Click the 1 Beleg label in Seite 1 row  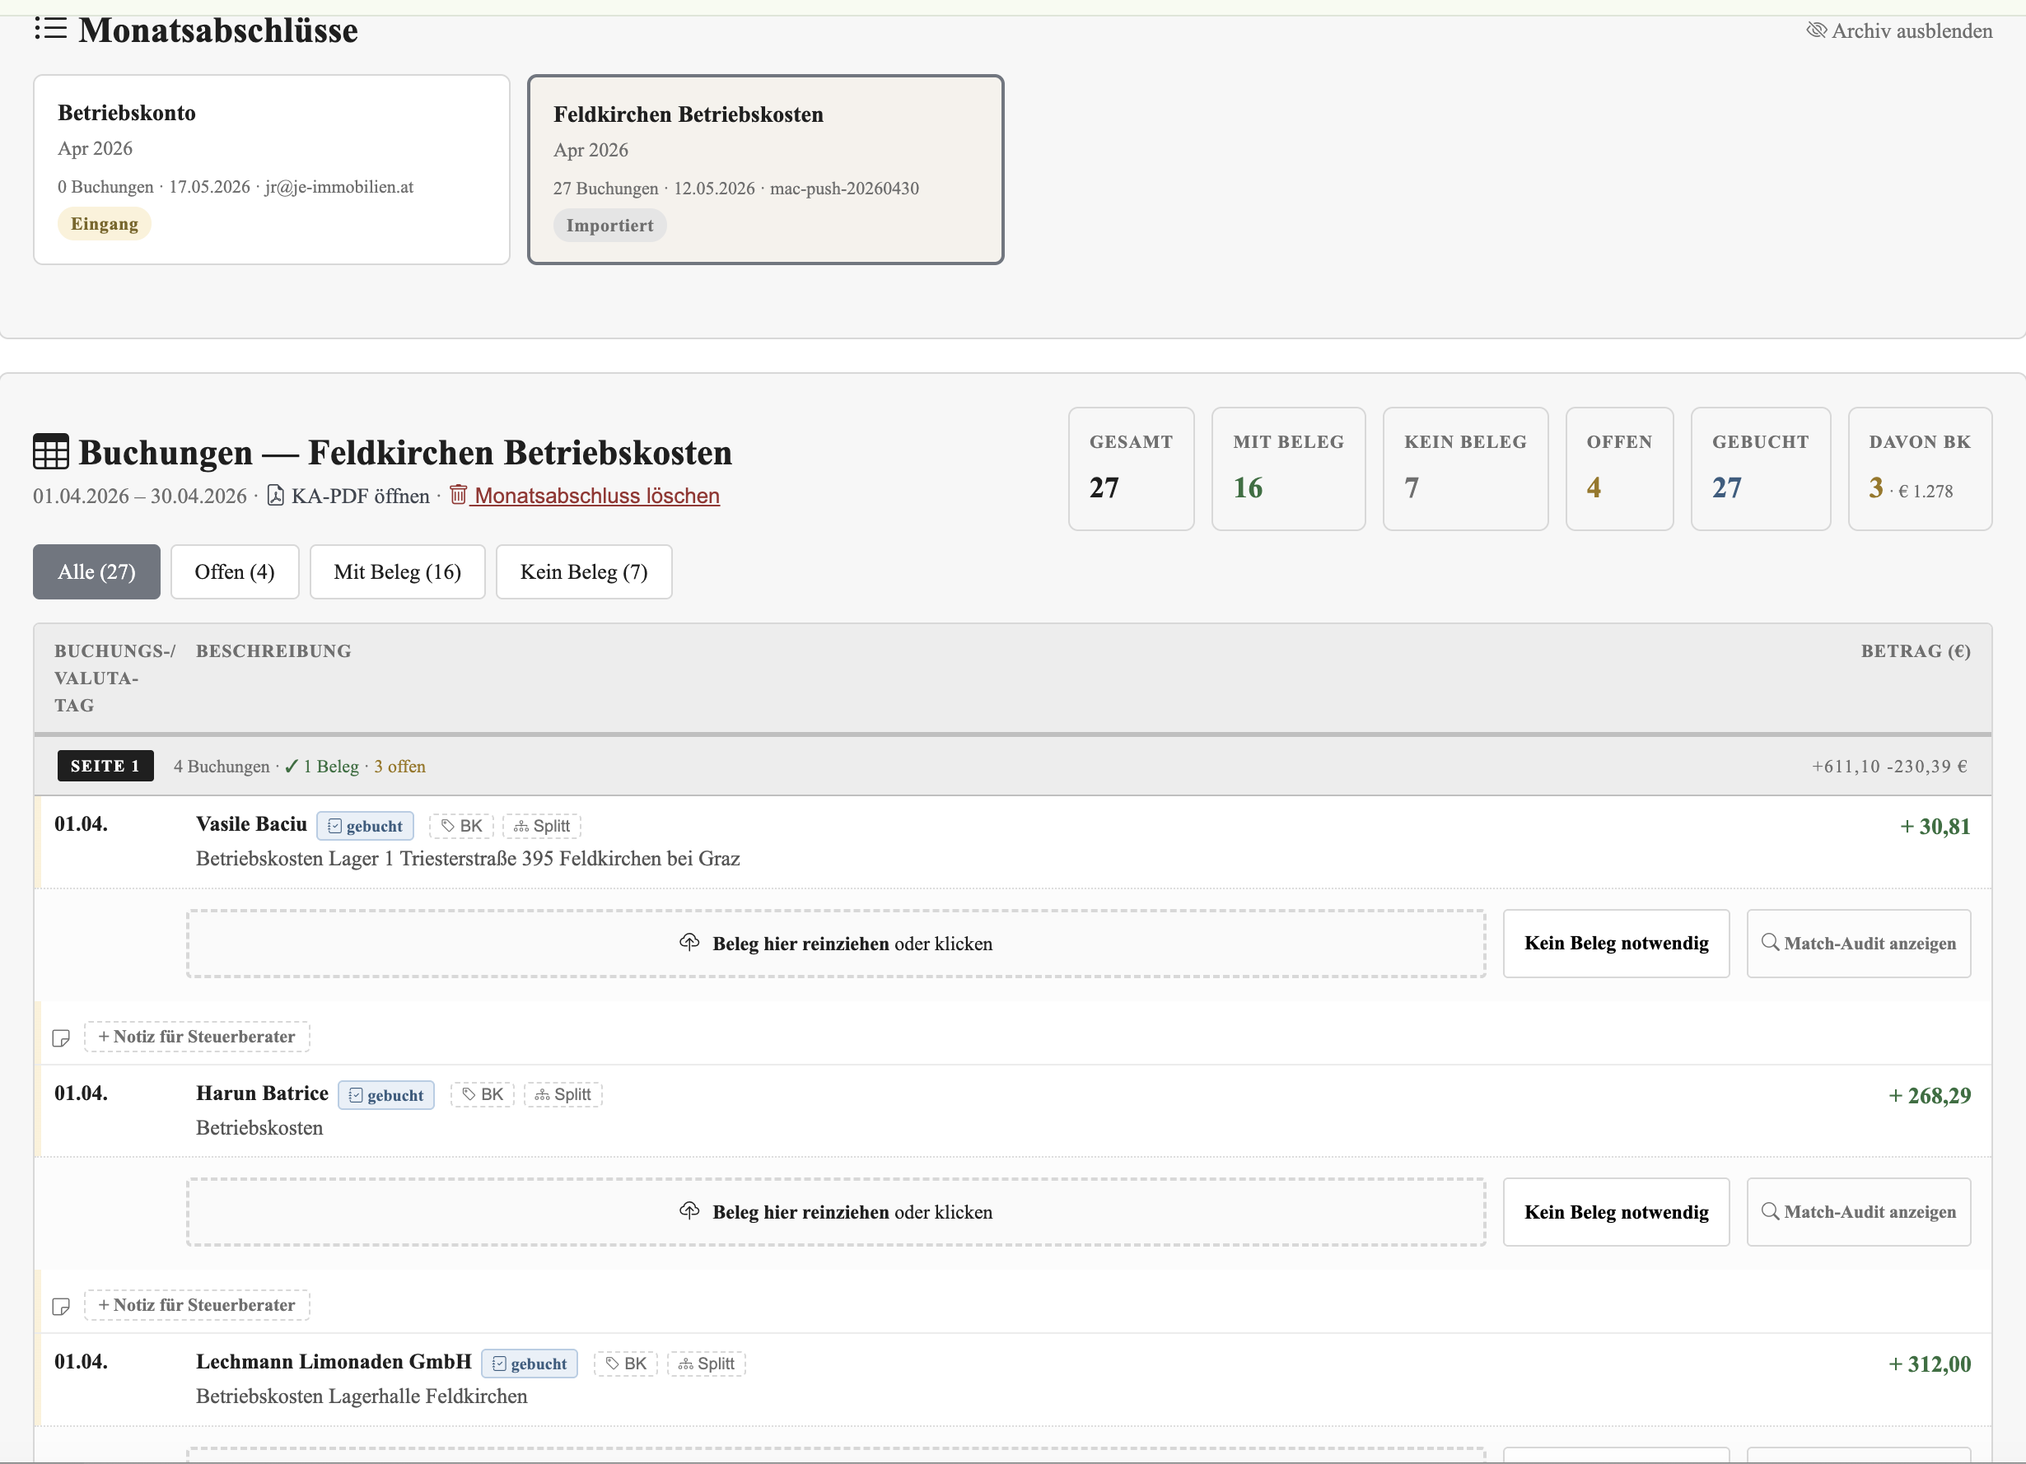[x=321, y=767]
